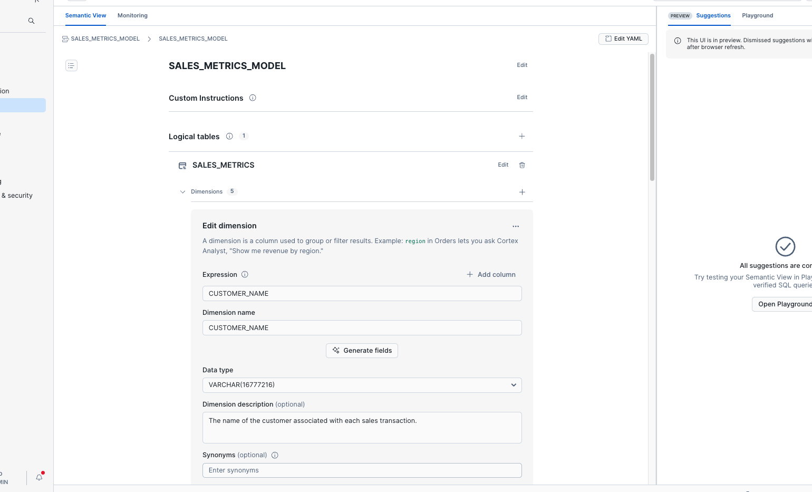812x492 pixels.
Task: Click the main panel vertical scrollbar
Action: click(652, 117)
